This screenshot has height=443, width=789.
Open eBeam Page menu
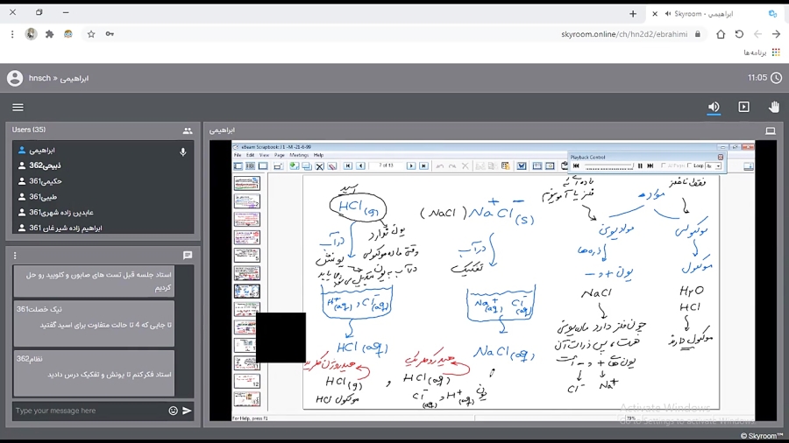[x=280, y=155]
